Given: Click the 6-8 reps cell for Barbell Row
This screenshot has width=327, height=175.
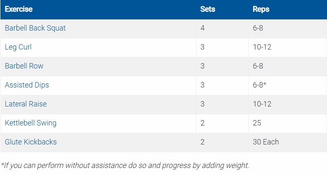Looking at the screenshot, I should pos(258,66).
